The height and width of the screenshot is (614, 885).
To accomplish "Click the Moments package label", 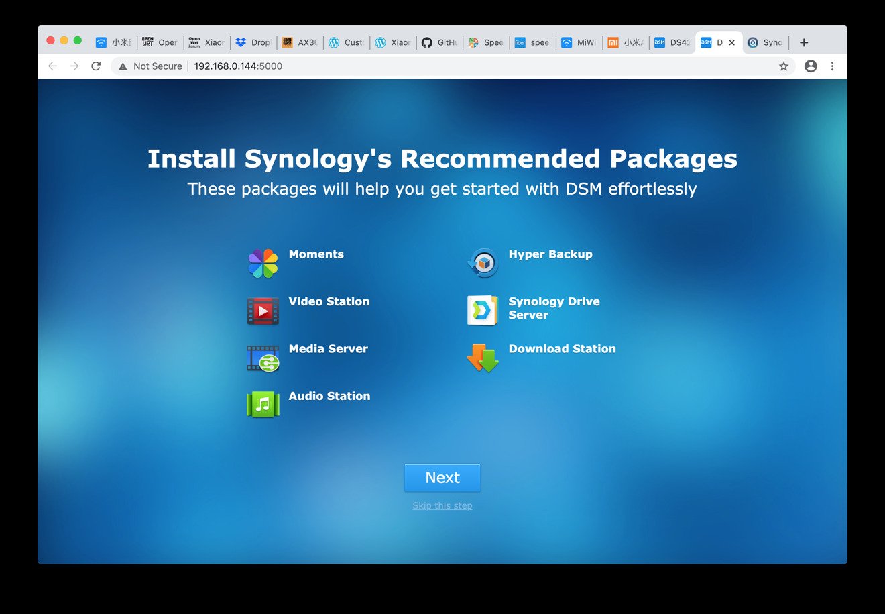I will pyautogui.click(x=316, y=254).
